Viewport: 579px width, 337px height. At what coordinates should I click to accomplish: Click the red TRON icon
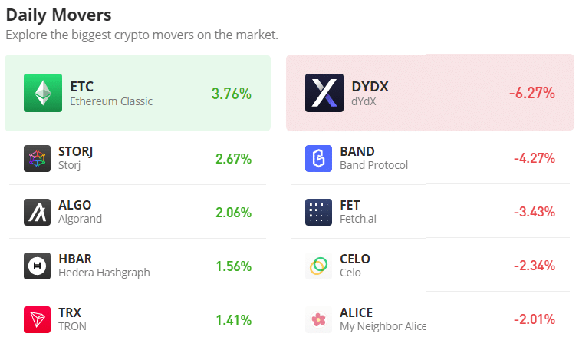(x=37, y=319)
